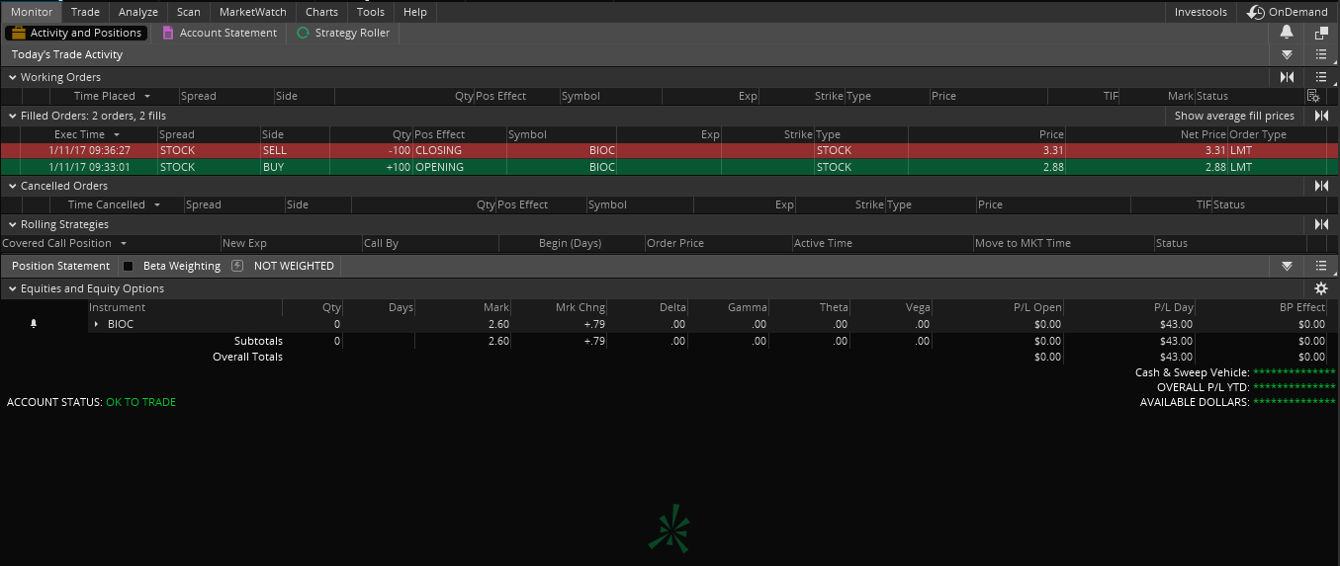Open the Time Placed sort dropdown
The image size is (1340, 566).
tap(147, 96)
